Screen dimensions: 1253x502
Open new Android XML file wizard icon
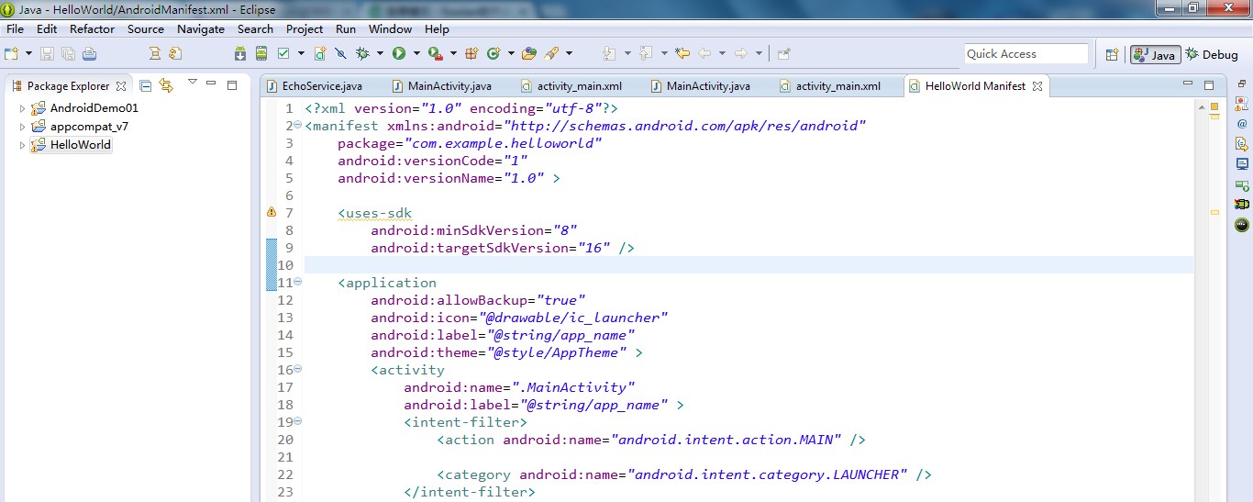coord(319,54)
